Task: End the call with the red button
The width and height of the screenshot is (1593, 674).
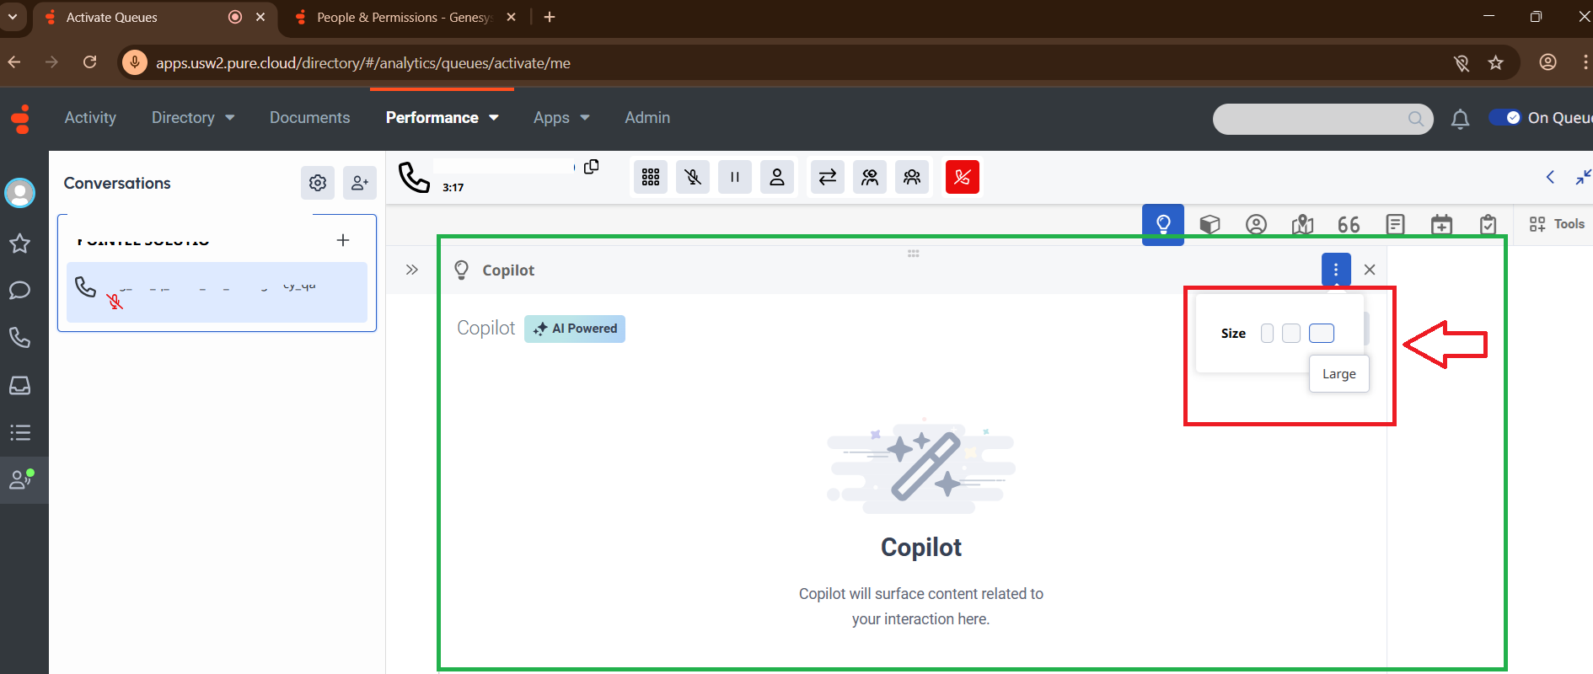Action: 963,177
